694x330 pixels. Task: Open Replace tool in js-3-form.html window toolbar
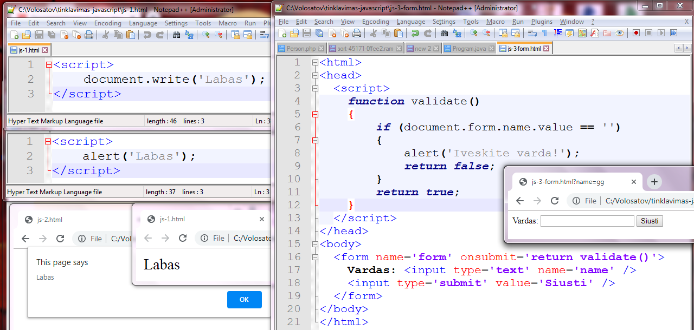457,33
